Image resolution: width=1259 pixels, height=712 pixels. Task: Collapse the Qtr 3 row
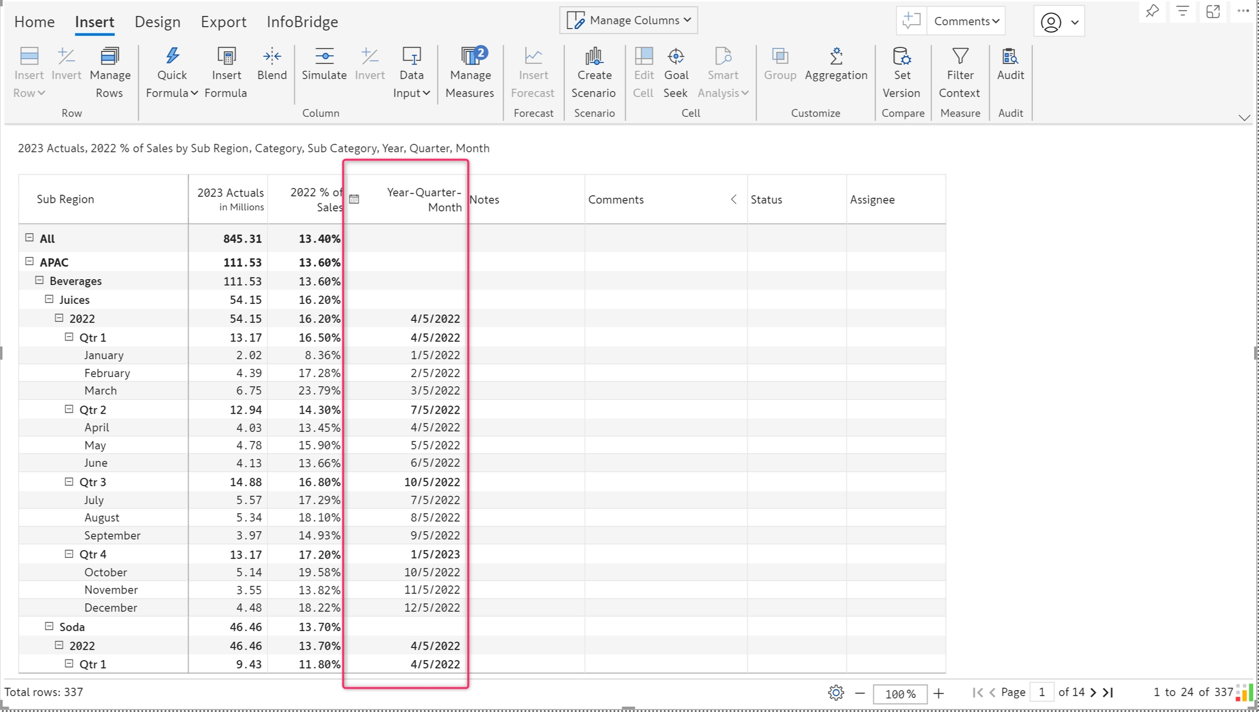(x=69, y=481)
